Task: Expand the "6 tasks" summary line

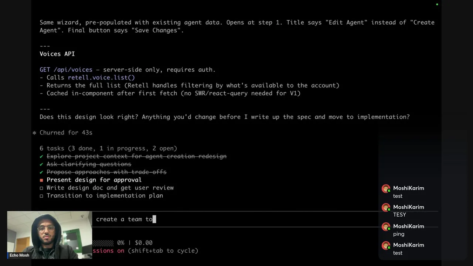Action: 108,148
